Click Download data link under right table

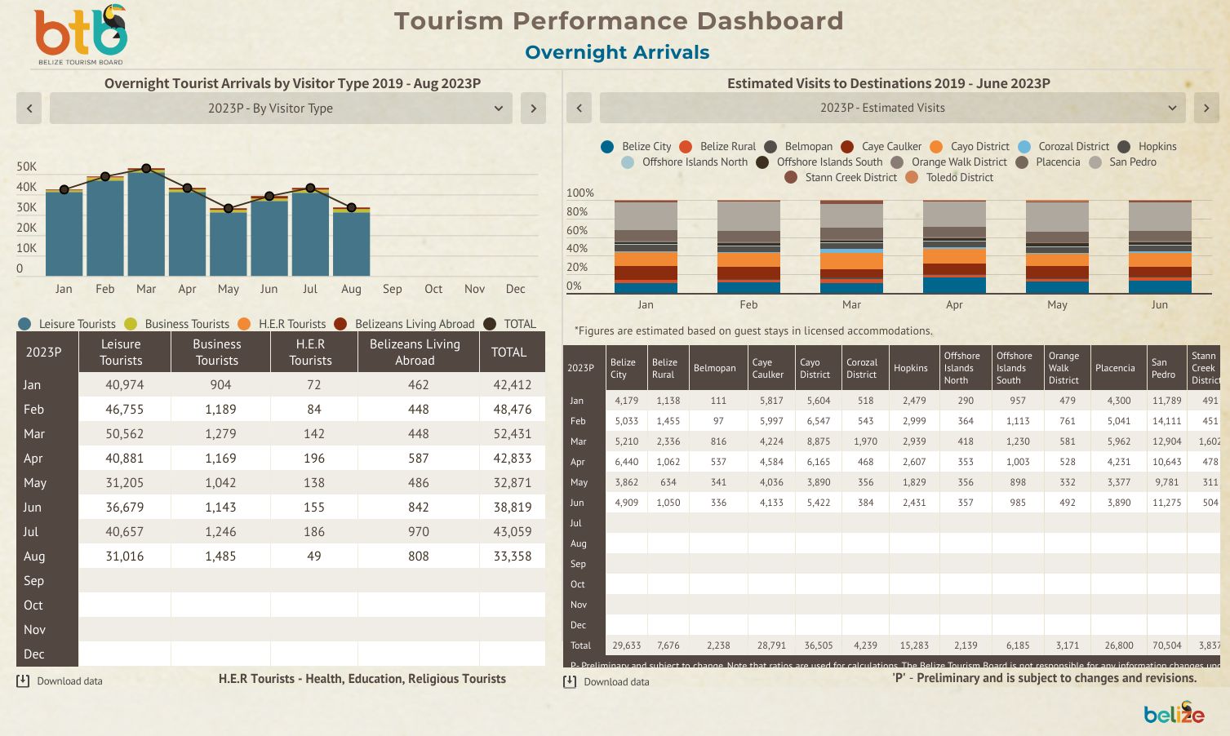pyautogui.click(x=616, y=682)
